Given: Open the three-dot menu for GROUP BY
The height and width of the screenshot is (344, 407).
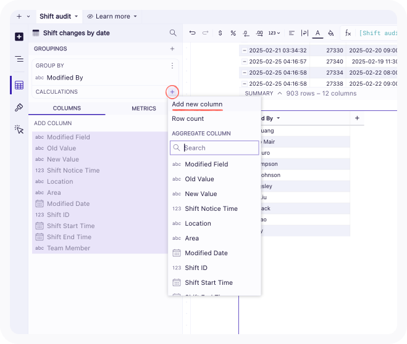Looking at the screenshot, I should point(172,66).
